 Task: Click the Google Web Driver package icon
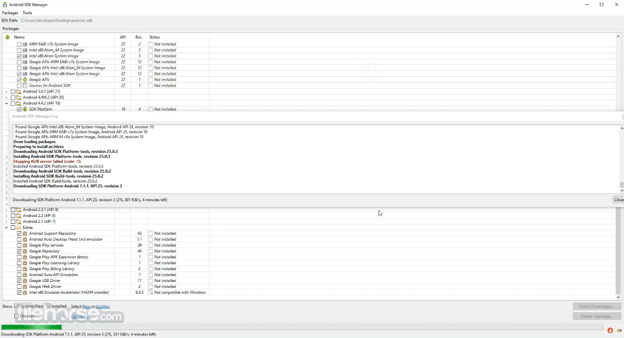(25, 286)
